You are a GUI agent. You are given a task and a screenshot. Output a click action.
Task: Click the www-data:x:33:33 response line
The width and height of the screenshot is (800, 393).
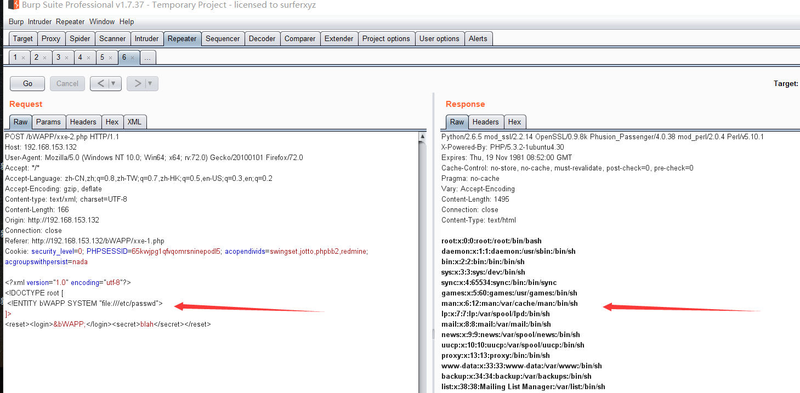tap(521, 366)
